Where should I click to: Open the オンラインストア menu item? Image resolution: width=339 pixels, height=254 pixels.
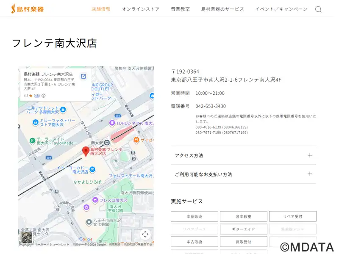pyautogui.click(x=141, y=9)
